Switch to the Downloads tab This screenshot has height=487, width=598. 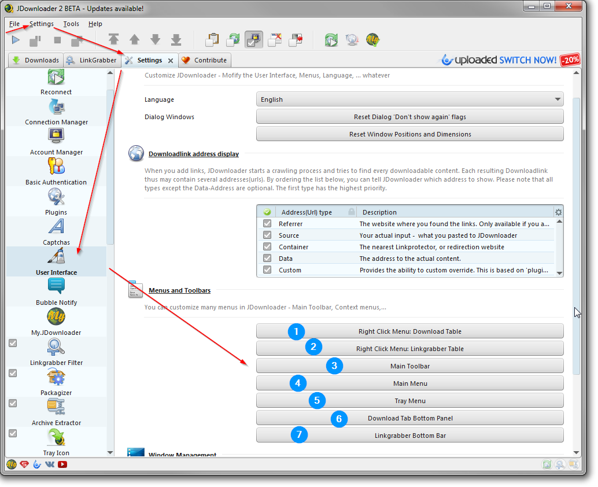click(x=36, y=60)
